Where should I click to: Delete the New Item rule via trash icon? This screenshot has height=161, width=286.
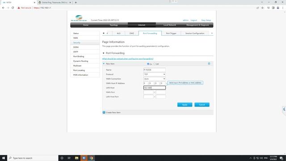point(209,64)
